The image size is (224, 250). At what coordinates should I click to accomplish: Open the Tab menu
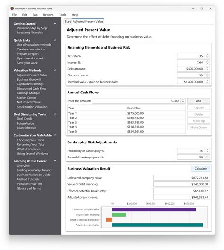pyautogui.click(x=35, y=15)
